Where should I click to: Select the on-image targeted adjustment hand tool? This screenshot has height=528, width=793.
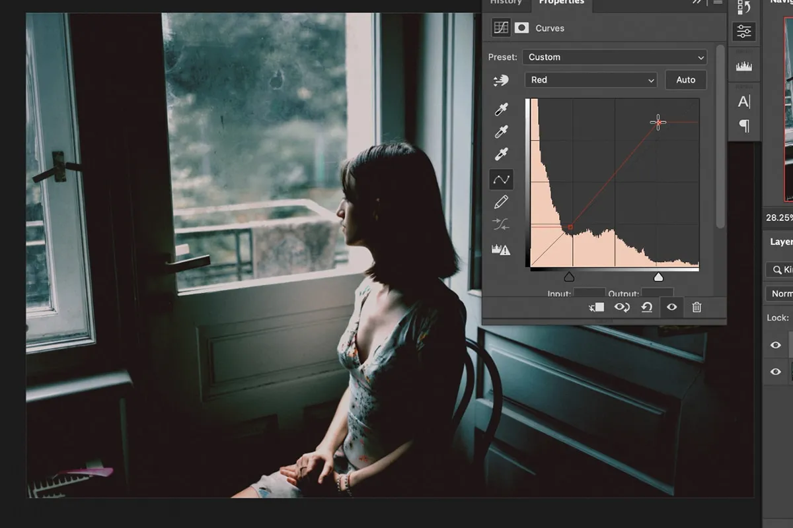click(501, 81)
